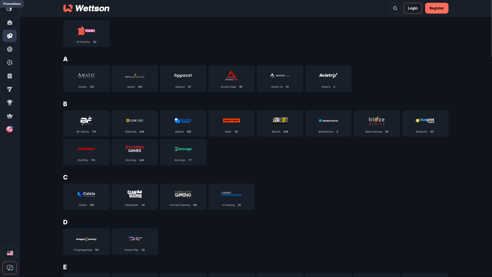492x277 pixels.
Task: Open the lucky seven slots icon
Action: (9, 89)
